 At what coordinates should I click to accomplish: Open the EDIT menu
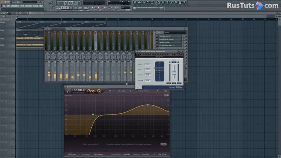pos(8,6)
